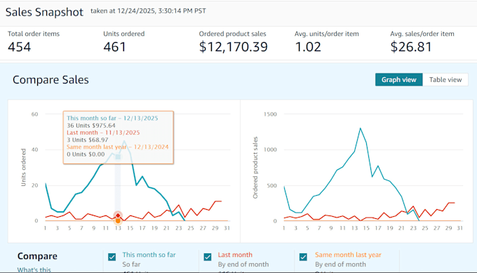Viewport: 477px width, 273px height.
Task: Click the Avg. units/order item value 1.02
Action: click(308, 47)
